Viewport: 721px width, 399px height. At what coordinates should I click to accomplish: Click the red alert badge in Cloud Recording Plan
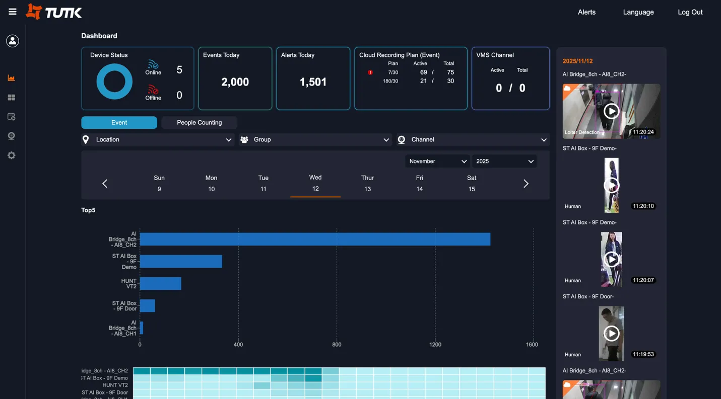[x=370, y=72]
